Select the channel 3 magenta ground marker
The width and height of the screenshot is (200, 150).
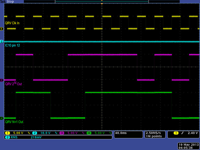point(2,80)
